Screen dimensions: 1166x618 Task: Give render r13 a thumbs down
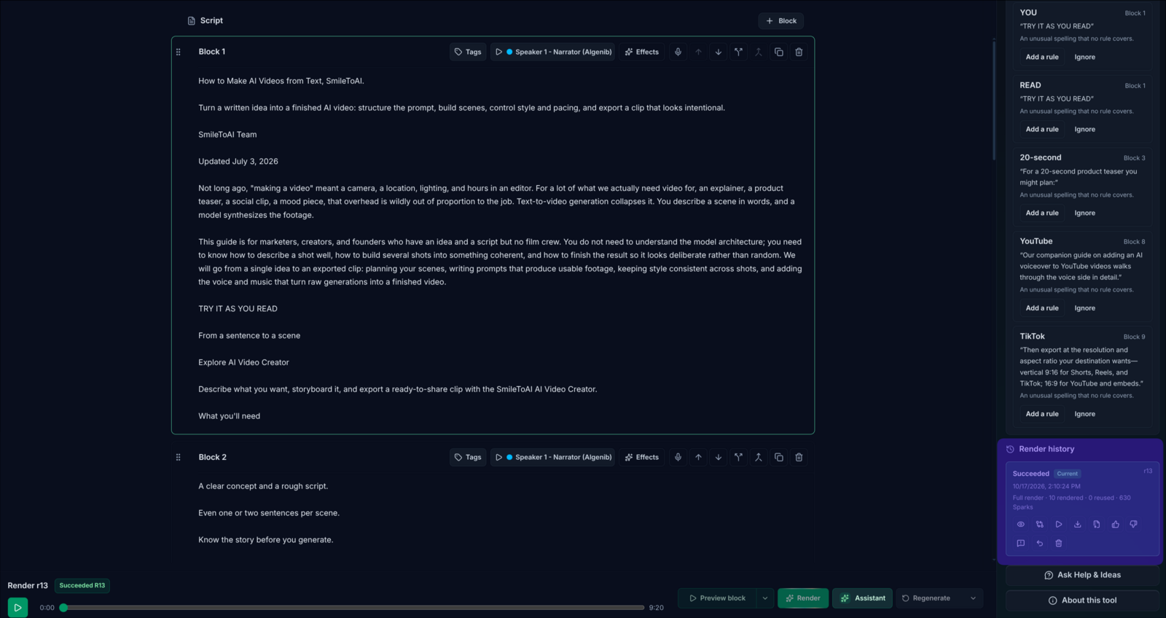(x=1134, y=524)
